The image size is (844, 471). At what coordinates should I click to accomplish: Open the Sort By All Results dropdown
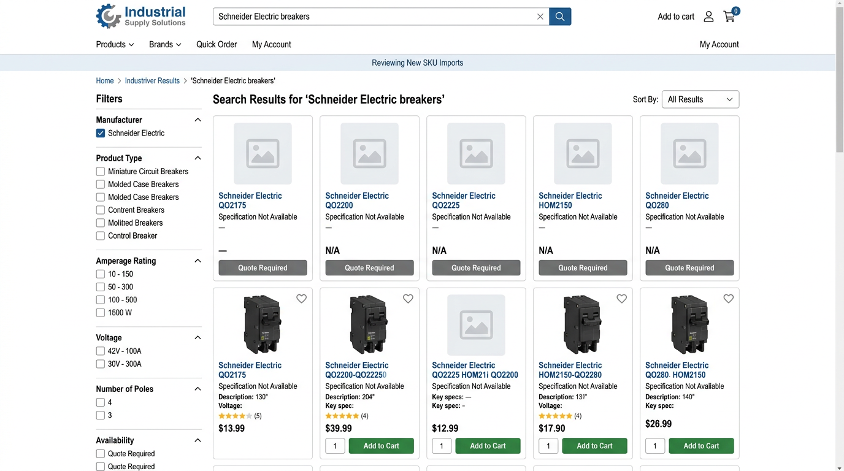coord(700,99)
